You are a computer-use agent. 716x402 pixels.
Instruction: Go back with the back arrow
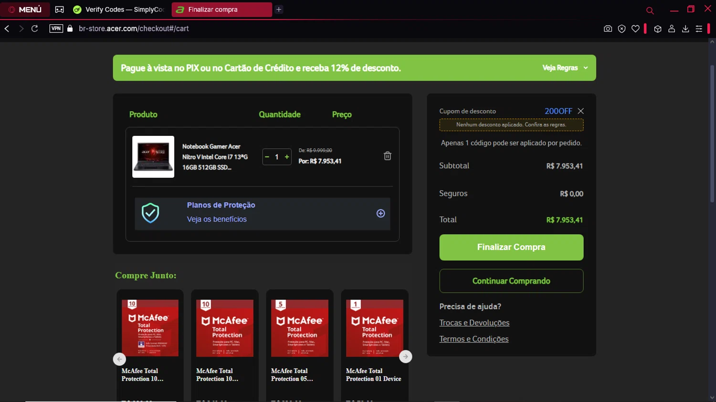(x=7, y=29)
